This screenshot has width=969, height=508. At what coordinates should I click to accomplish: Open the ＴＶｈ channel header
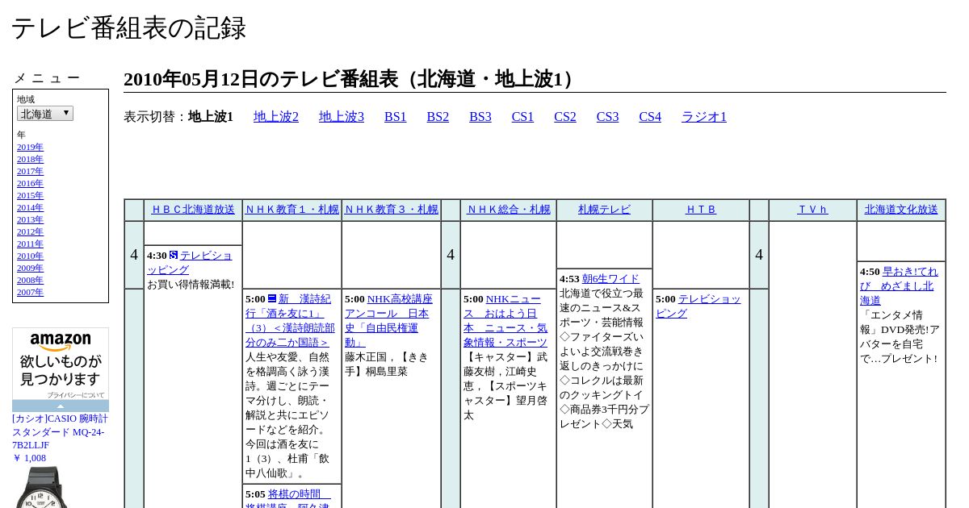(x=812, y=210)
